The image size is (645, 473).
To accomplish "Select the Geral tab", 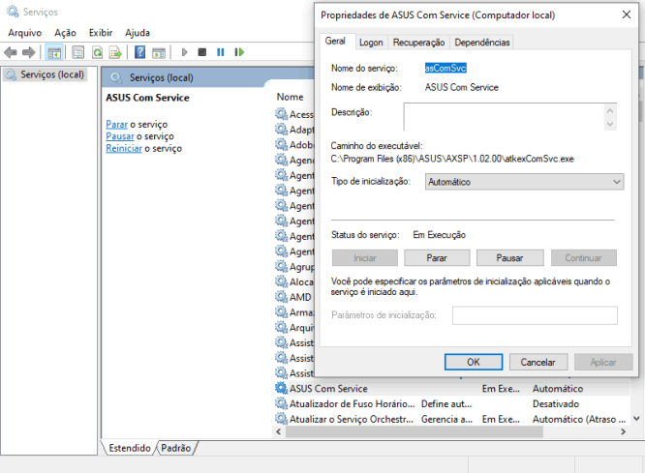I will pyautogui.click(x=335, y=41).
